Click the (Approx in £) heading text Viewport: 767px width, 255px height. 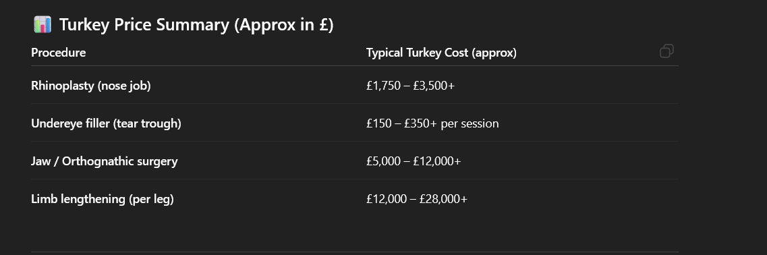coord(284,24)
